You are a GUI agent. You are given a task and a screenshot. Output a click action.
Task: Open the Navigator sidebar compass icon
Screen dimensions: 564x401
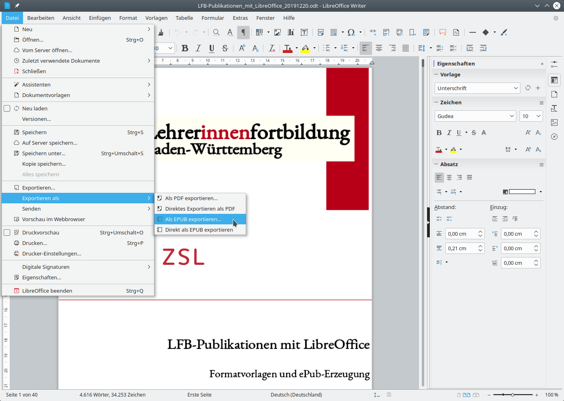(554, 137)
